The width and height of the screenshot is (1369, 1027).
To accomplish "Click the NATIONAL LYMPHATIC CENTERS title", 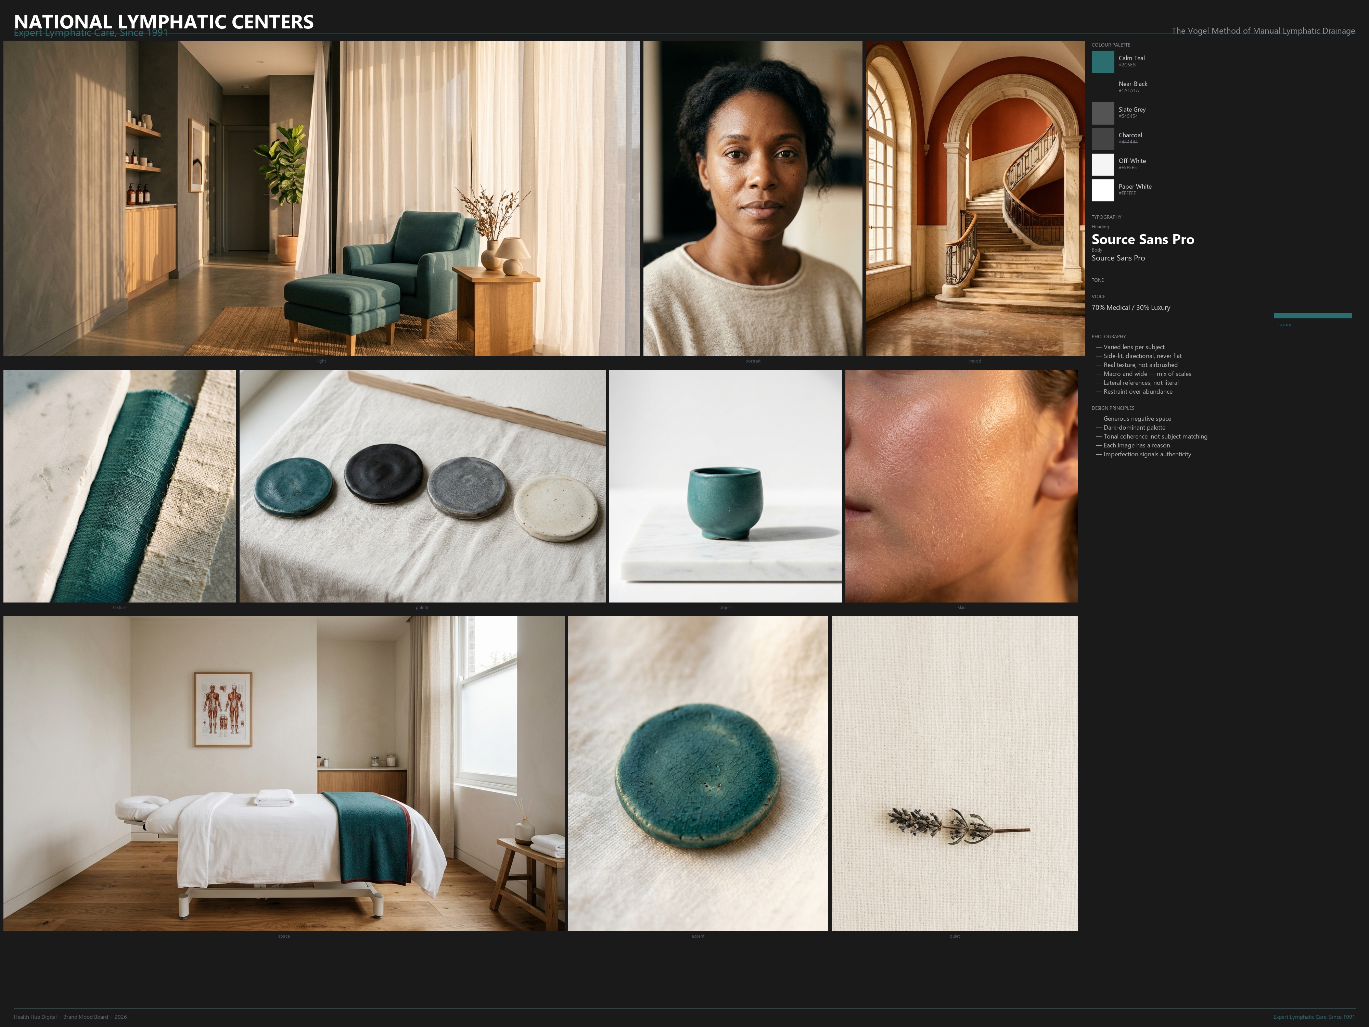I will click(164, 22).
